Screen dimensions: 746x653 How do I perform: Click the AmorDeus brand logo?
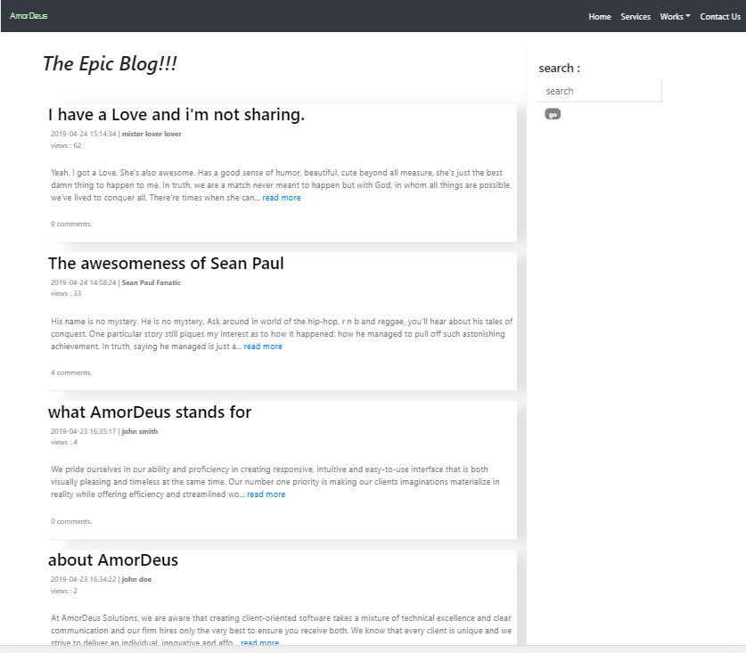[29, 16]
